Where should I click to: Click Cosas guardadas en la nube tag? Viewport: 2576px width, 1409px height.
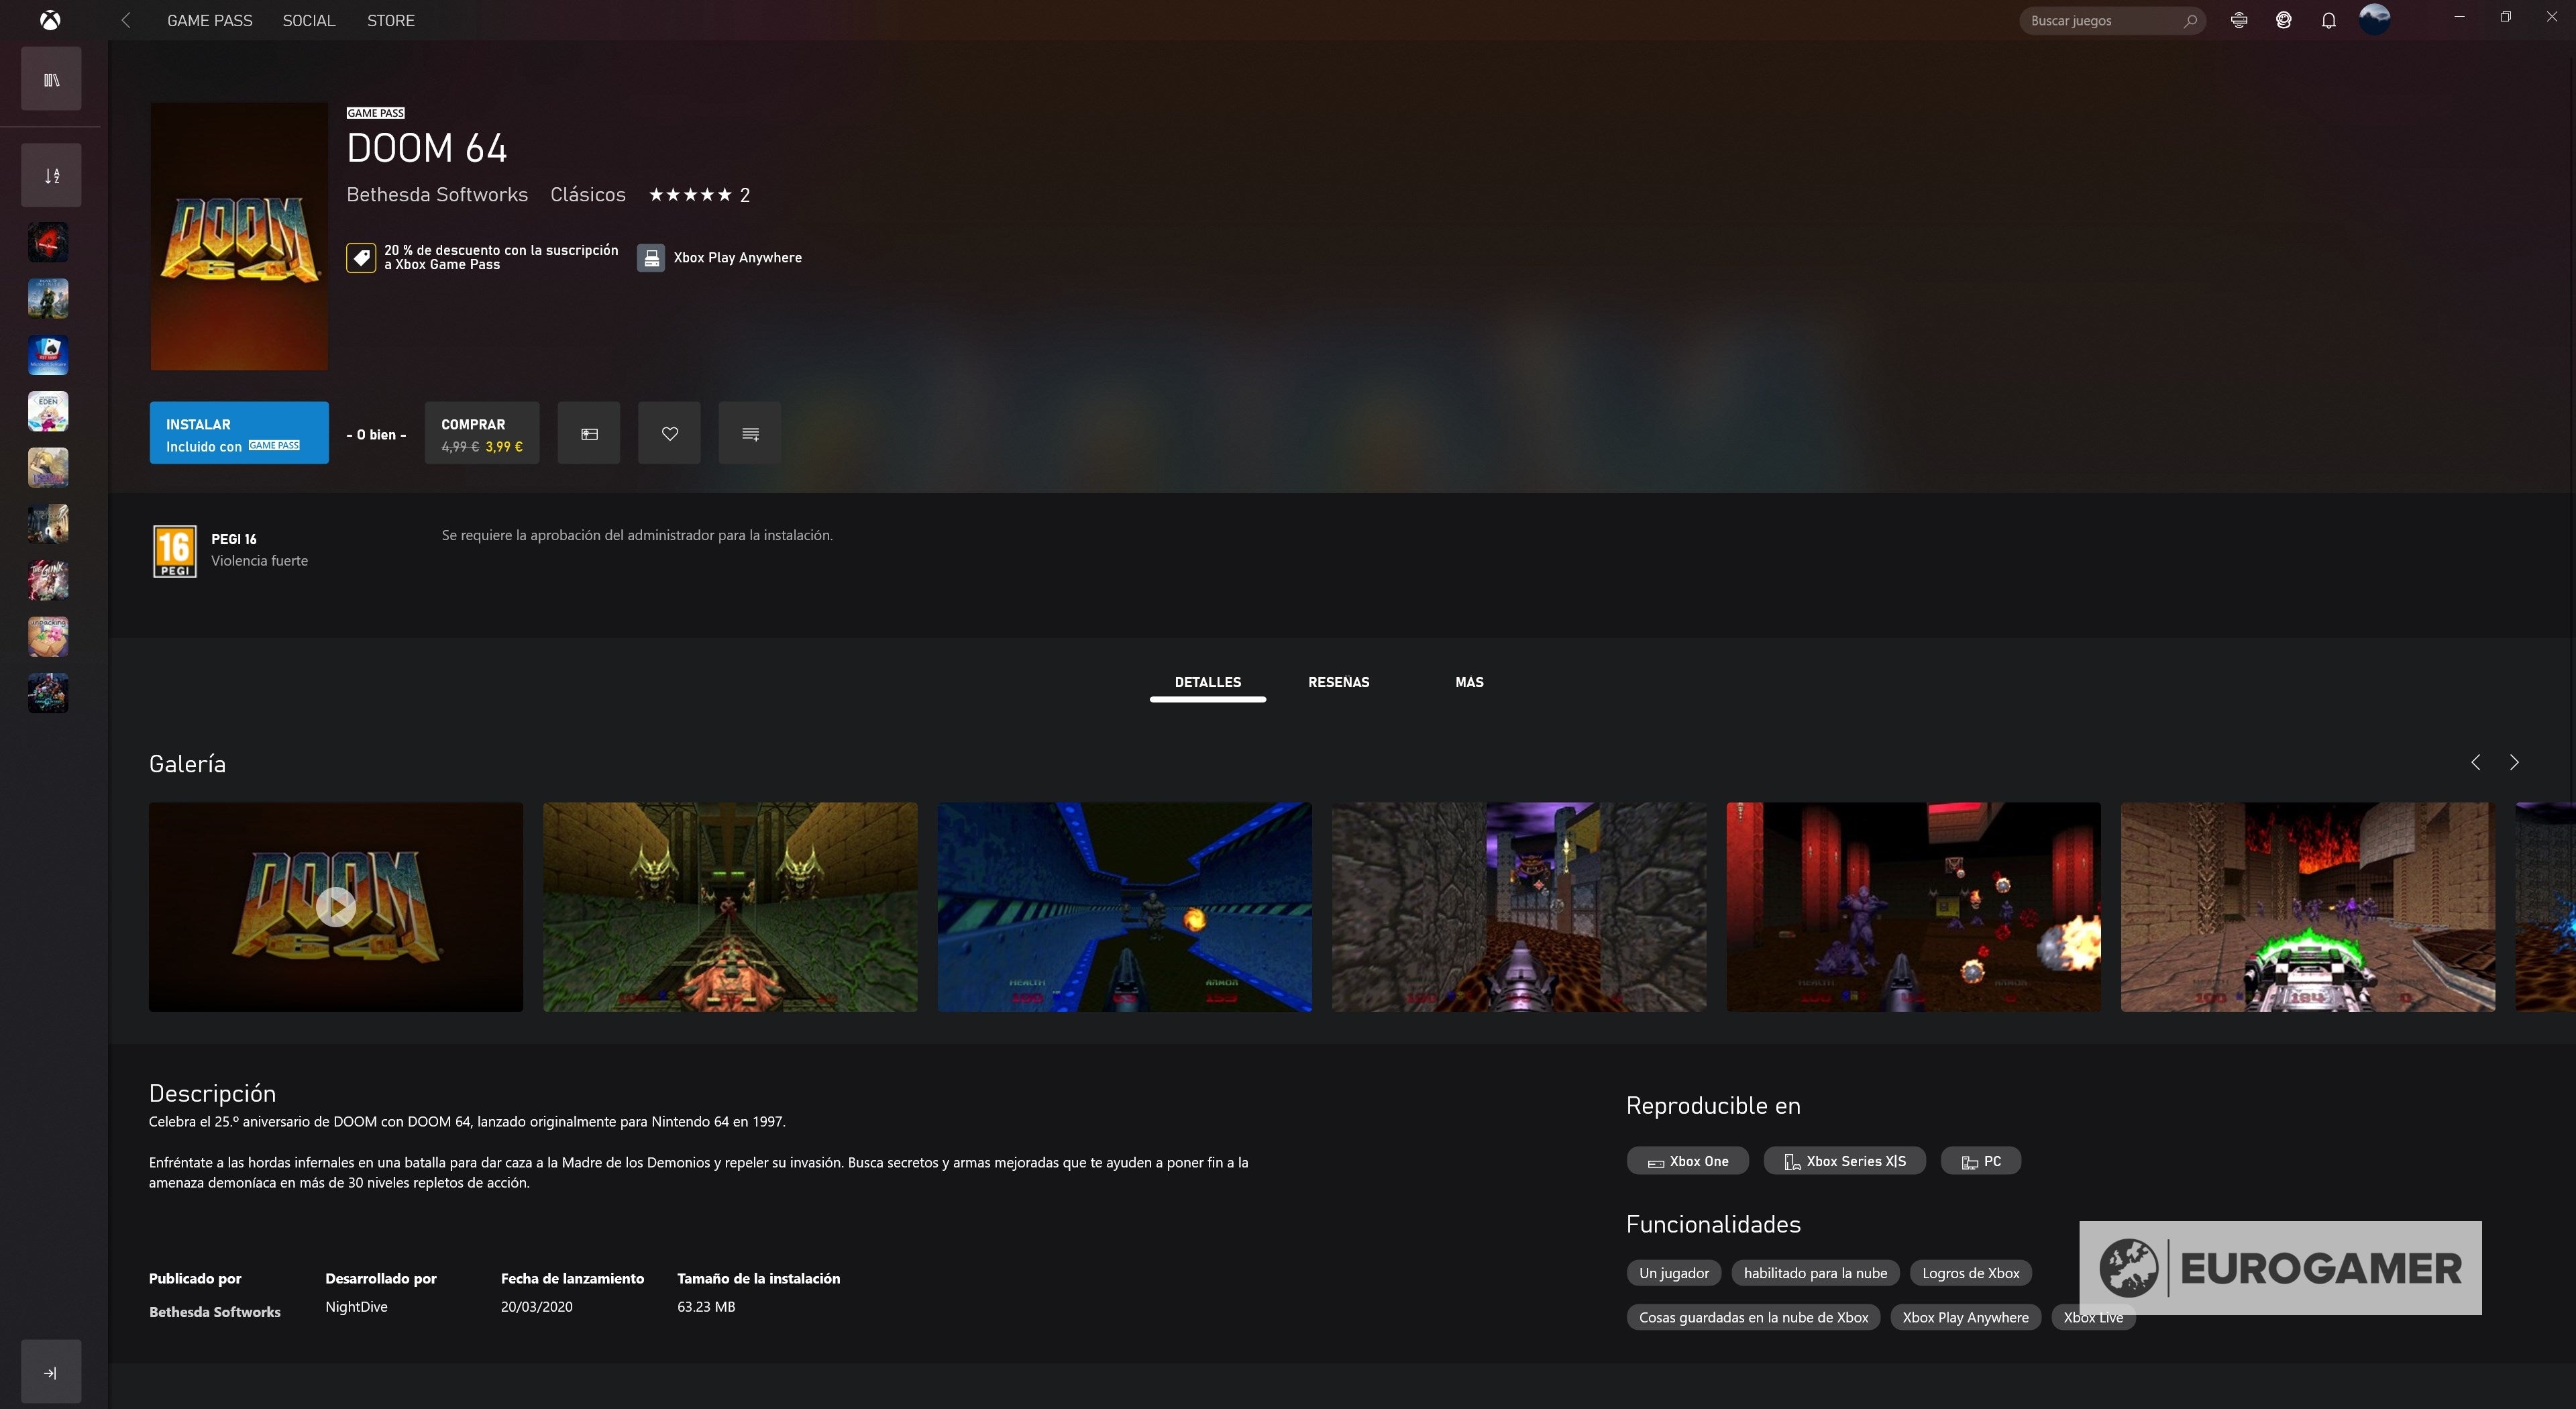[1754, 1317]
